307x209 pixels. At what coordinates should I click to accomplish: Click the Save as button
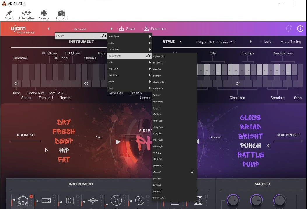[x=155, y=29]
